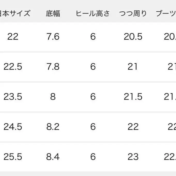Select the 8.2 sole width value

53,127
